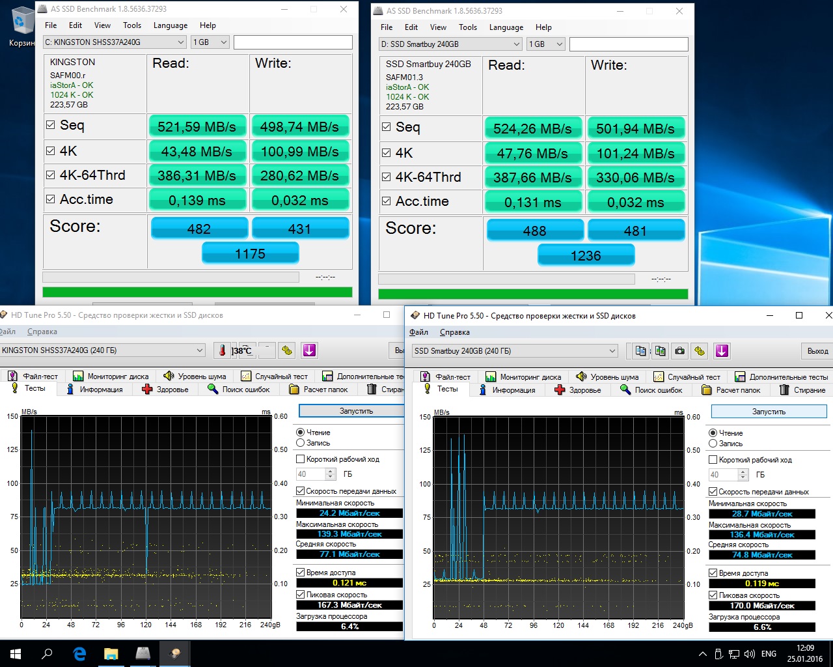Enable Короткий рабочий ход in Smartbuy HD Tune

pyautogui.click(x=713, y=460)
